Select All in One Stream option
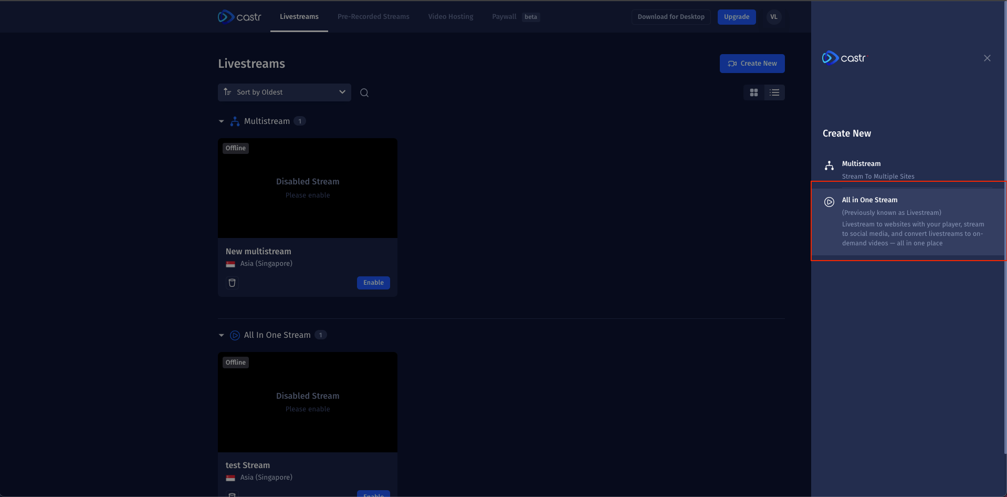Image resolution: width=1007 pixels, height=497 pixels. (x=908, y=221)
